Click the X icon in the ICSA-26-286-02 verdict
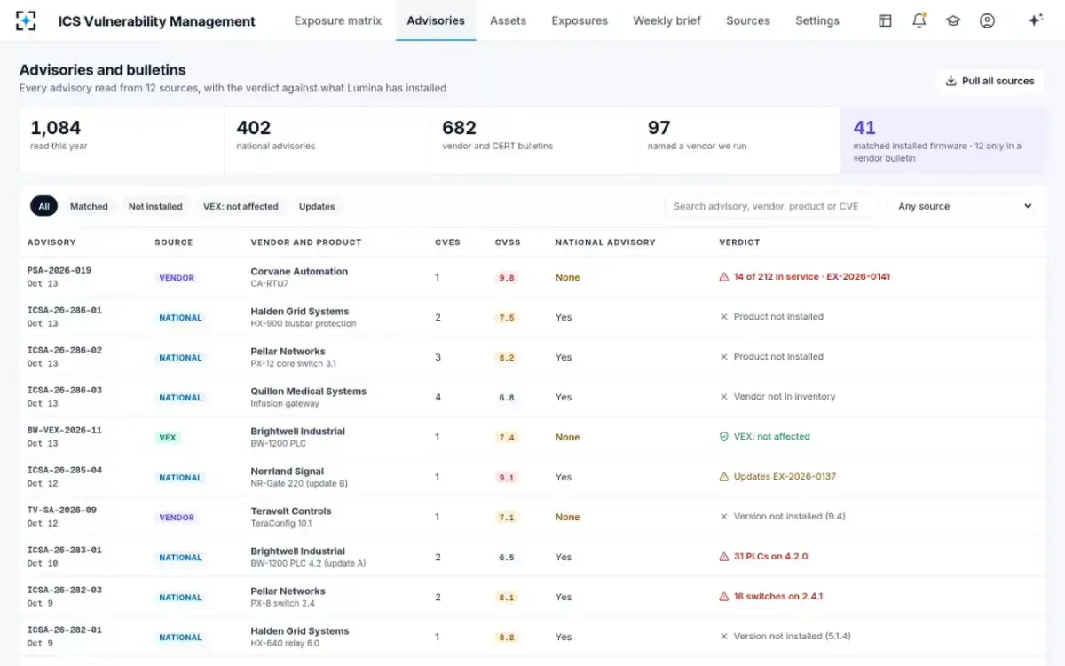1065x666 pixels. pyautogui.click(x=724, y=357)
